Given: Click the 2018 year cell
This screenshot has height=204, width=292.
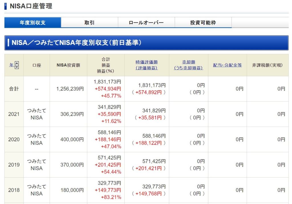Looking at the screenshot, I should 14,190.
